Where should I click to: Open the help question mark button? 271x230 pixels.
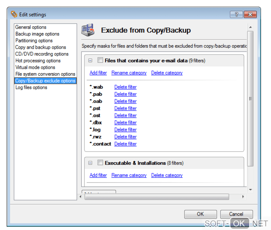pyautogui.click(x=236, y=14)
